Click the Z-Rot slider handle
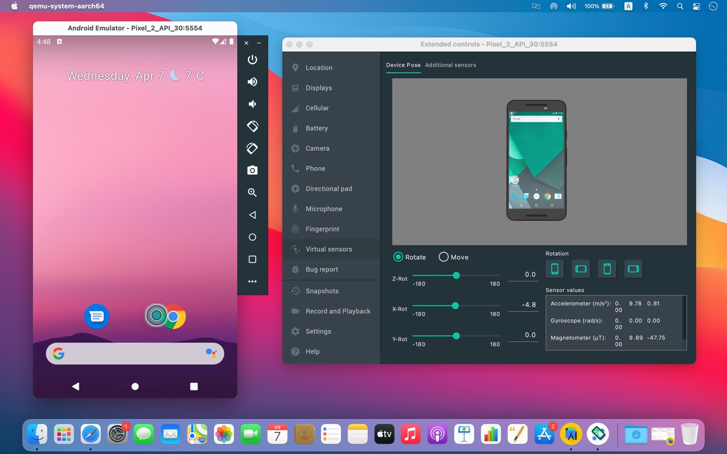Screen dimensions: 727x454 (456, 276)
